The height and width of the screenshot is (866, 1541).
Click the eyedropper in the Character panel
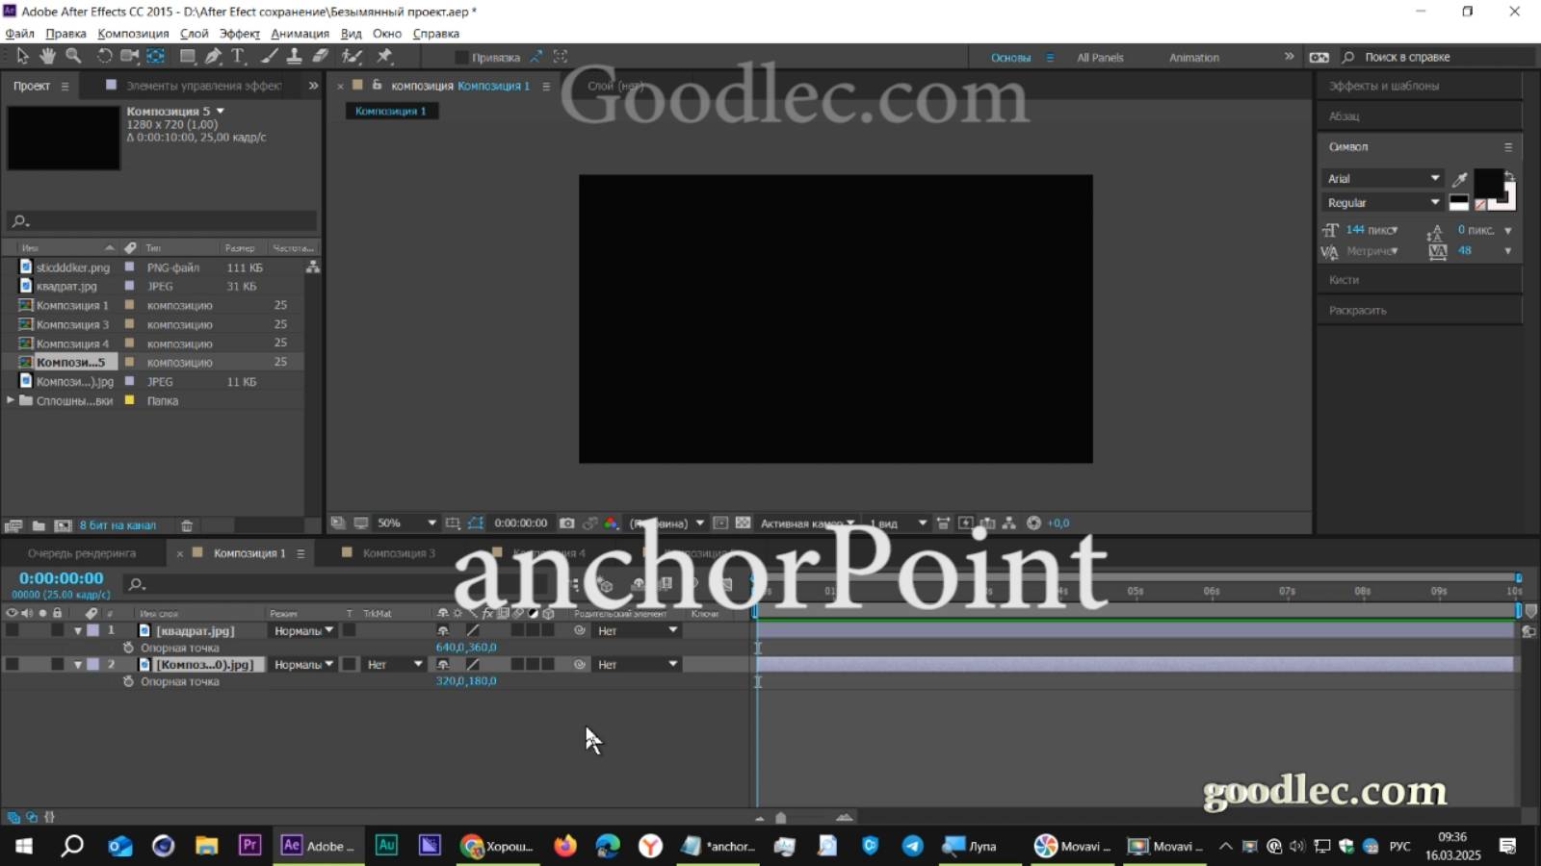(1460, 179)
